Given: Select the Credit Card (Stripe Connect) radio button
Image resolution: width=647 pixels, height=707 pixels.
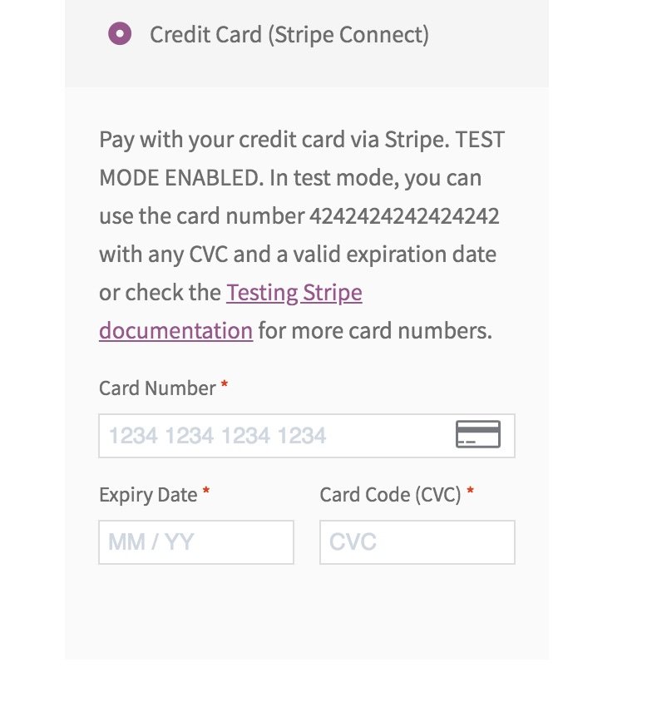Looking at the screenshot, I should (x=120, y=34).
